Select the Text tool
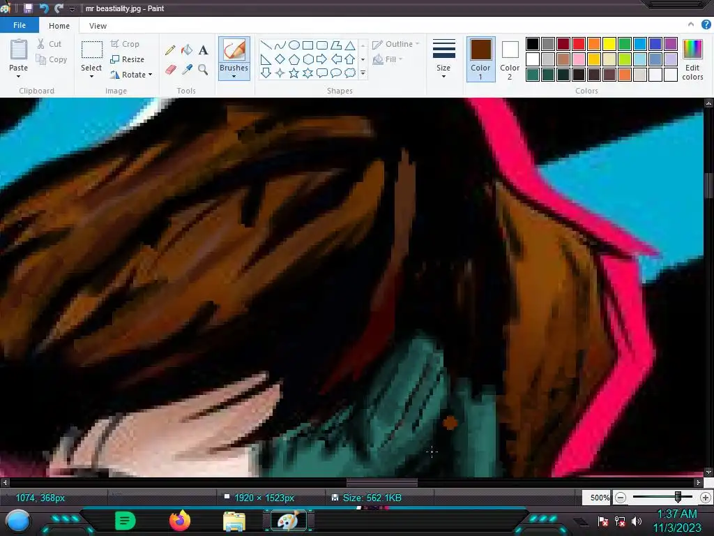The image size is (714, 536). (203, 50)
